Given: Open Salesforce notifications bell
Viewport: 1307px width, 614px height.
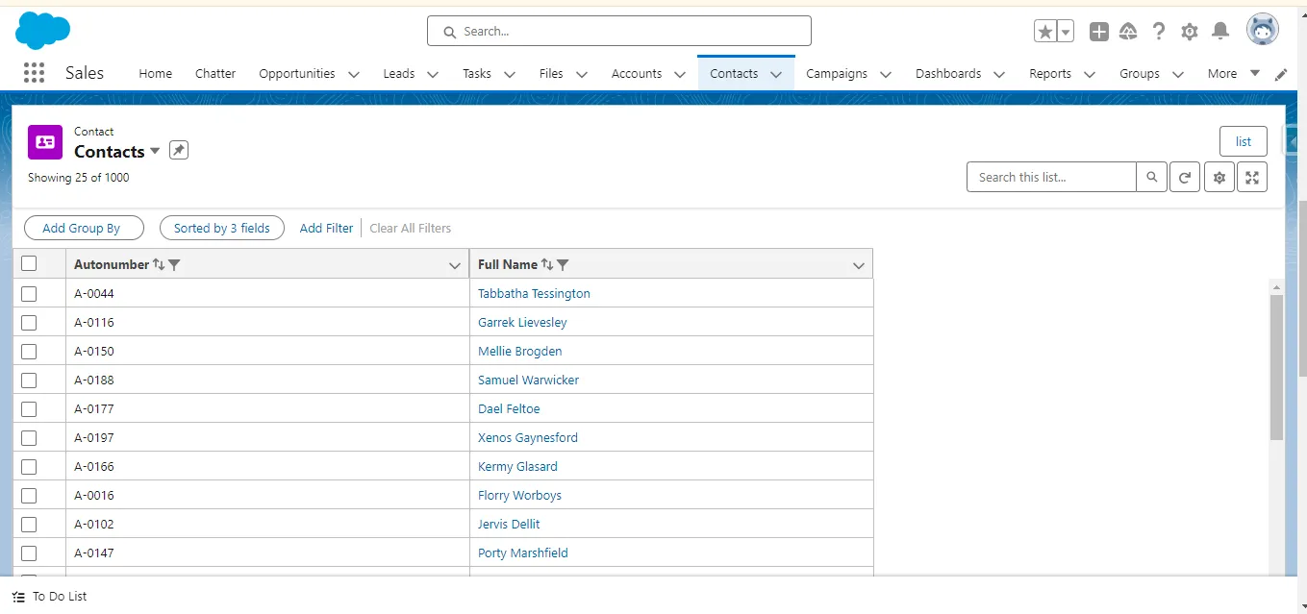Looking at the screenshot, I should point(1220,31).
